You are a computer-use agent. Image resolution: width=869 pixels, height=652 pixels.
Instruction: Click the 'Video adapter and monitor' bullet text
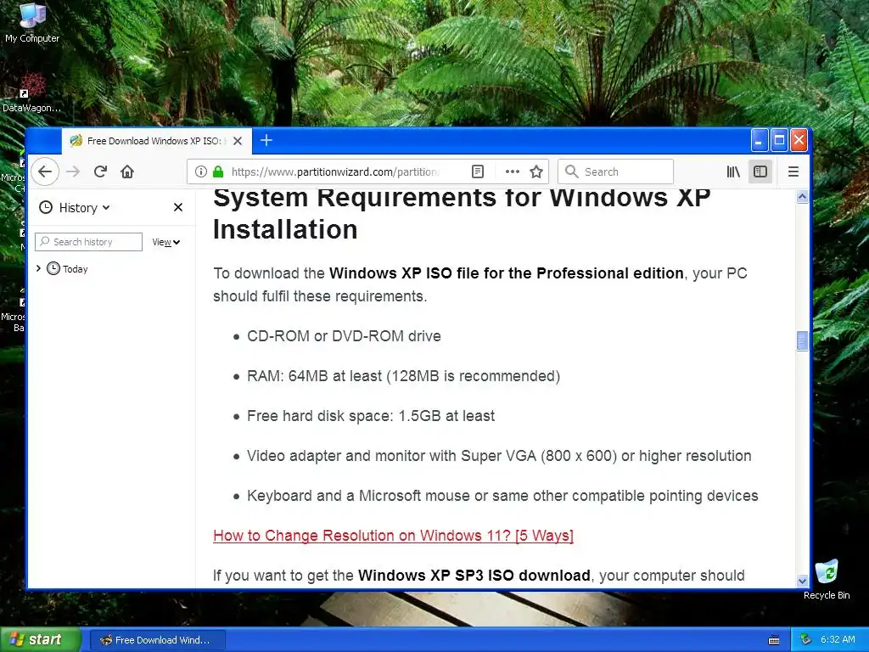[499, 456]
